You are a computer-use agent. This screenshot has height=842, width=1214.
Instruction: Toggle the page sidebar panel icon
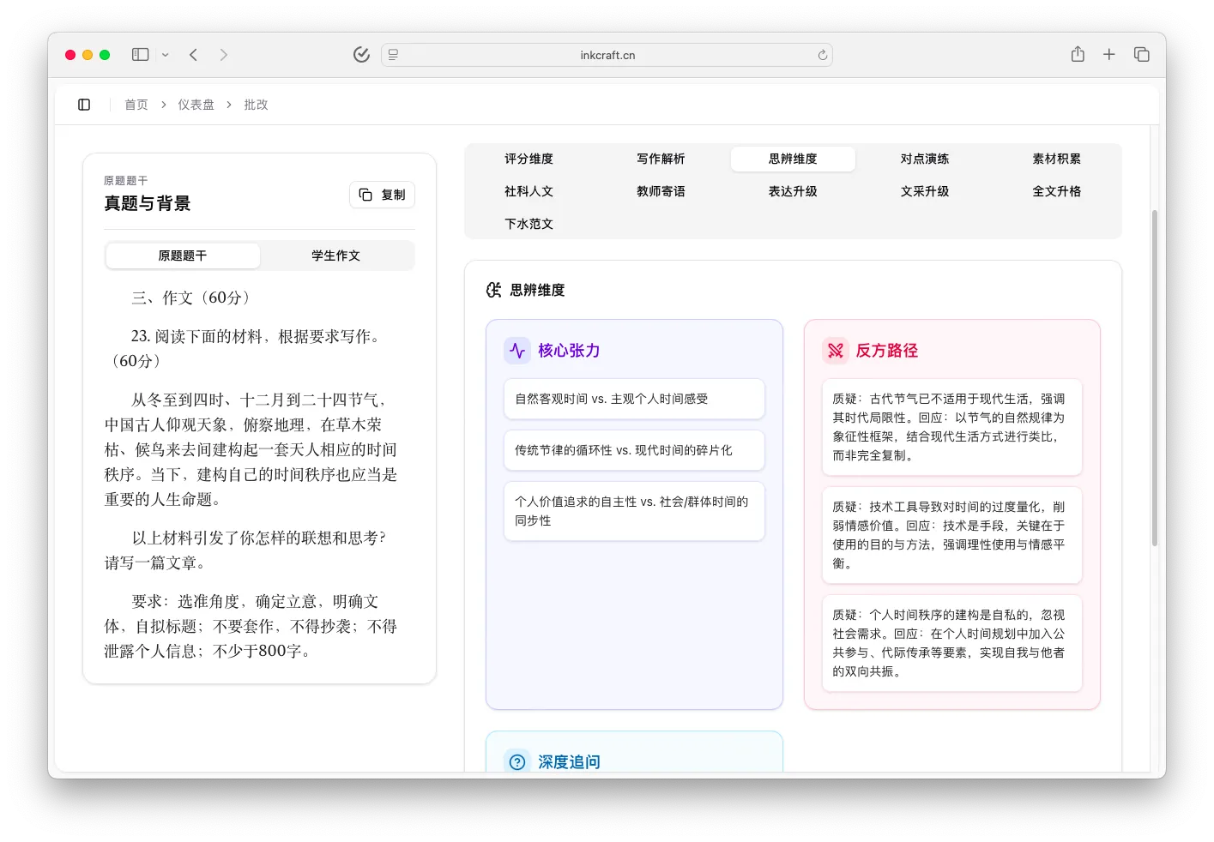83,104
